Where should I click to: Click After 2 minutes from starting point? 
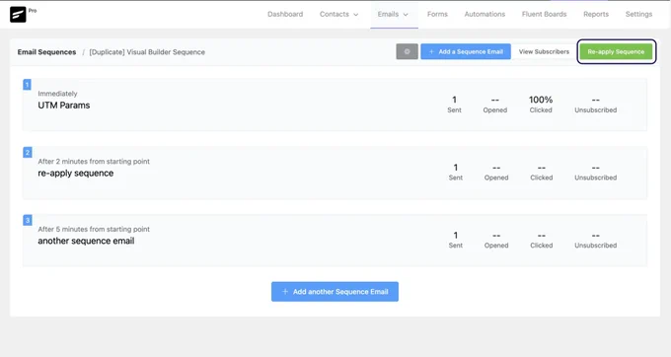(94, 161)
